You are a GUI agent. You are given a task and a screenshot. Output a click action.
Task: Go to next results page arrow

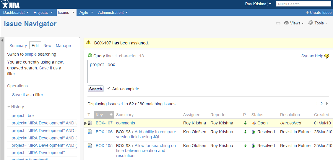click(327, 104)
